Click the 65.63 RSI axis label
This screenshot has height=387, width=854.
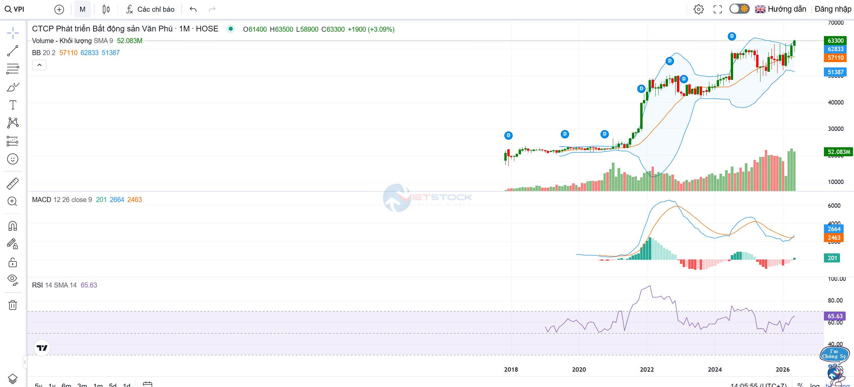[x=835, y=316]
